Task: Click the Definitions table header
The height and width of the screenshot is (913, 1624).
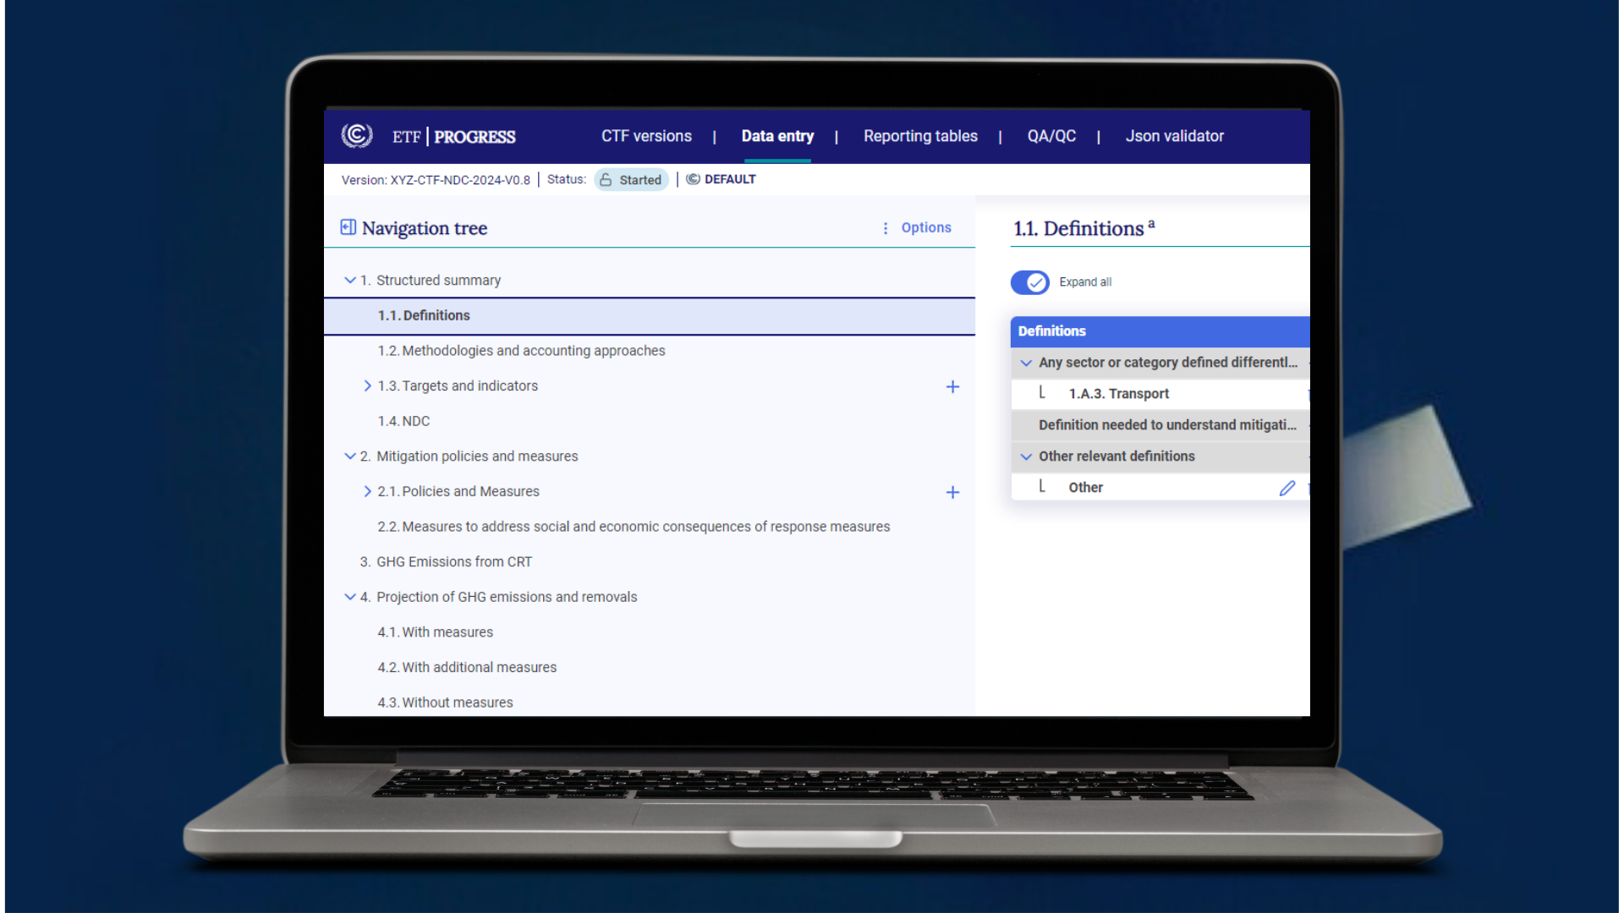Action: click(x=1160, y=331)
